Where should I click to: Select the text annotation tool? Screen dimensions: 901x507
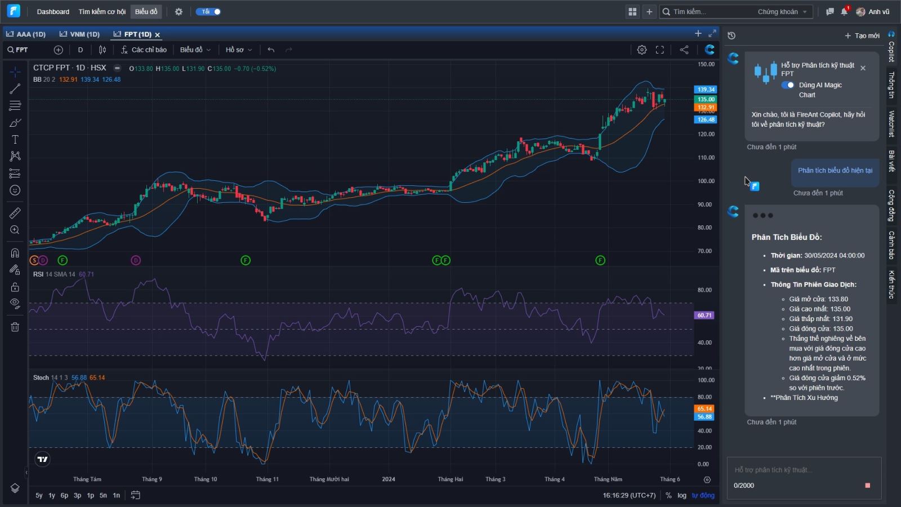click(15, 140)
